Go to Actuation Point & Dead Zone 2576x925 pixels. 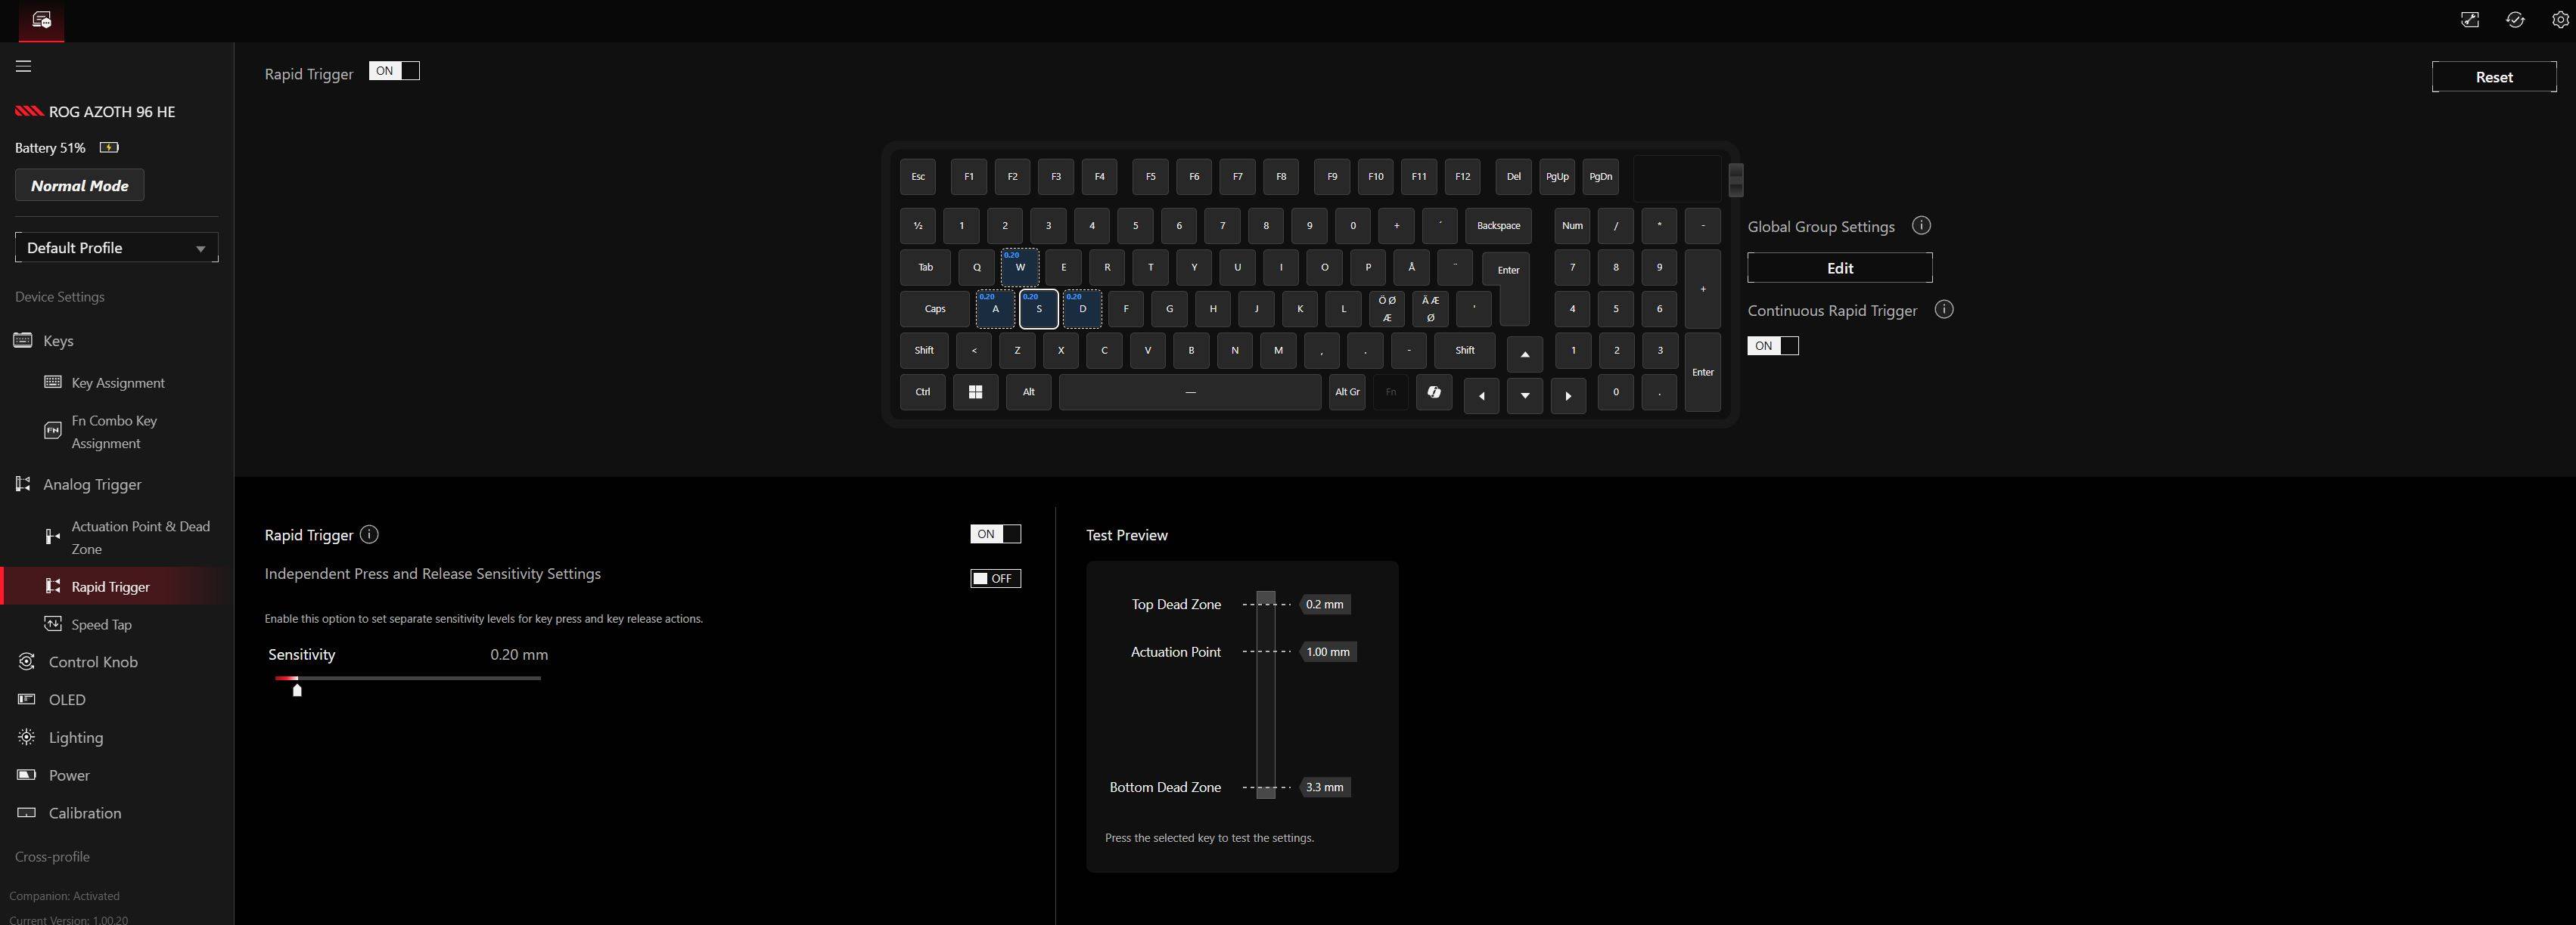[140, 537]
